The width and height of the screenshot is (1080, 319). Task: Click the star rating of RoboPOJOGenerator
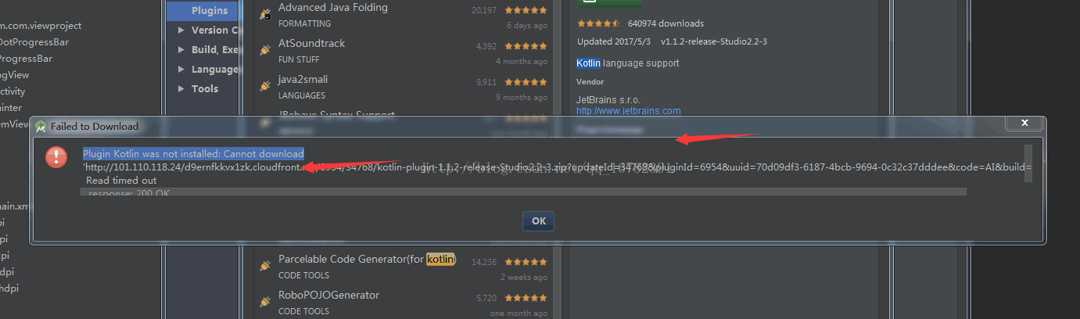click(x=526, y=298)
